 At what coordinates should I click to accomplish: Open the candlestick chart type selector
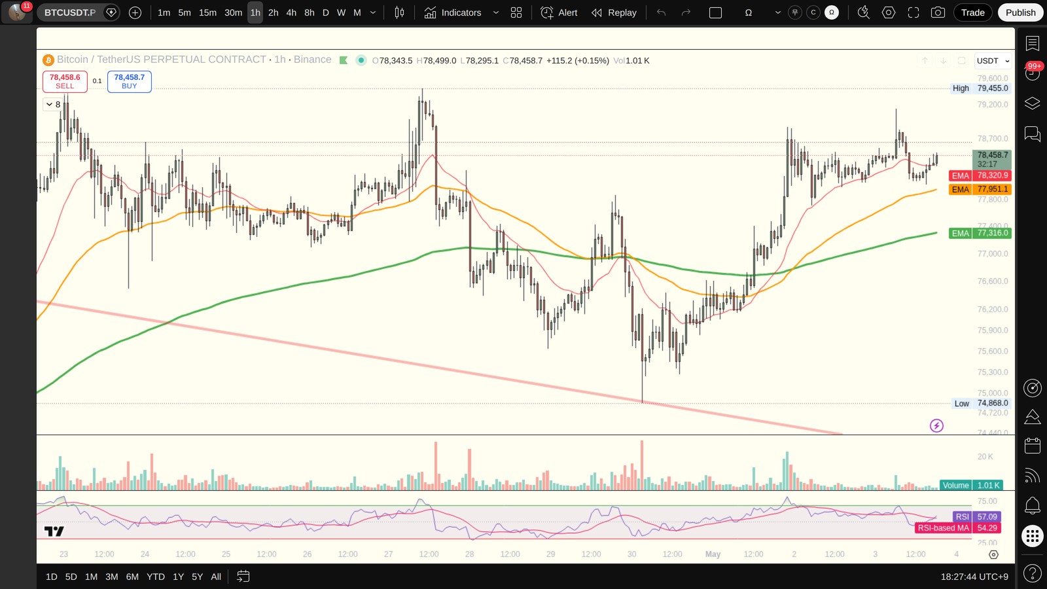(399, 12)
